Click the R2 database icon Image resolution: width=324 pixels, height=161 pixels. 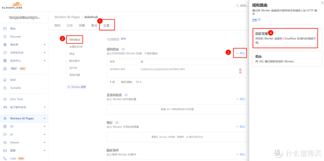pos(5,127)
